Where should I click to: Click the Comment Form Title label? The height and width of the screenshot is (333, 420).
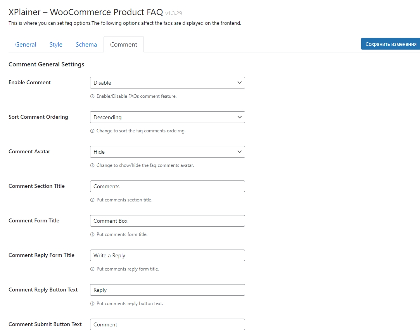(34, 221)
